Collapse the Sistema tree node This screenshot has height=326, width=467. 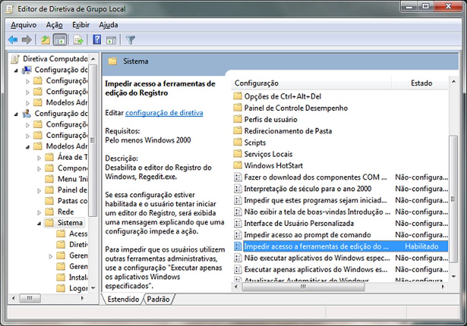[38, 223]
